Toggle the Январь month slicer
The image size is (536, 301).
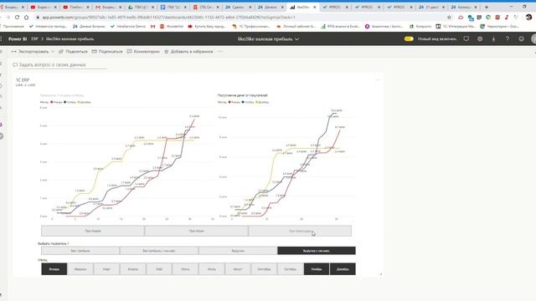[54, 269]
